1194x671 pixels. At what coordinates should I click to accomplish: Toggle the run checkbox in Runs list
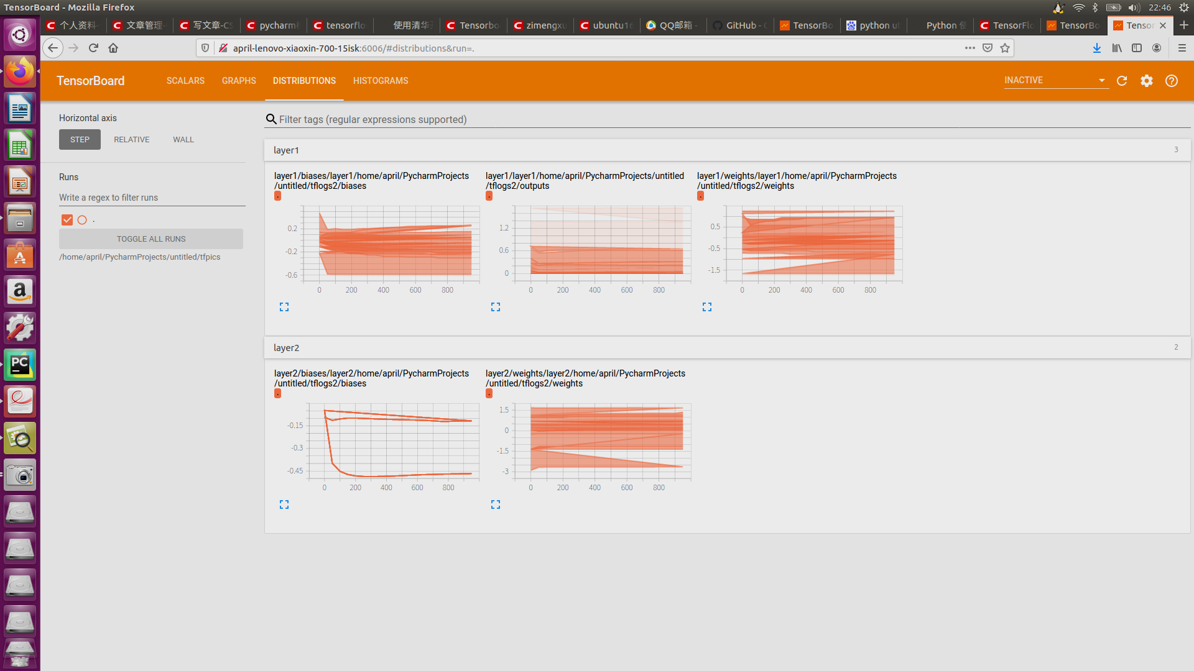[67, 220]
